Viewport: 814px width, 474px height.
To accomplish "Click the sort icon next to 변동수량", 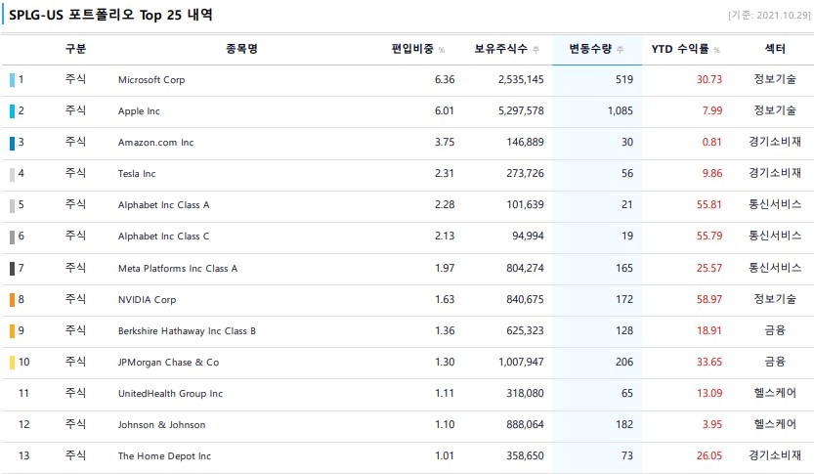I will [x=620, y=50].
